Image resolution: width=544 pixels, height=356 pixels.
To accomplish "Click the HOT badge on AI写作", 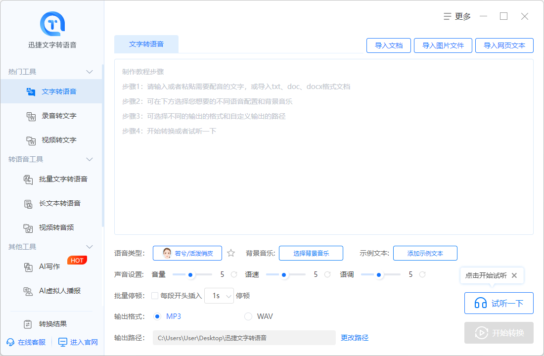I will tap(77, 260).
